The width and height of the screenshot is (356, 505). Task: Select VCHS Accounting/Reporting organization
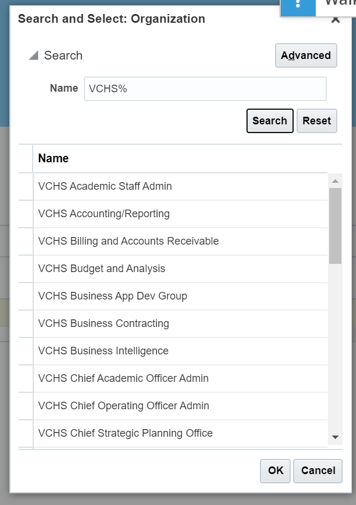(104, 214)
